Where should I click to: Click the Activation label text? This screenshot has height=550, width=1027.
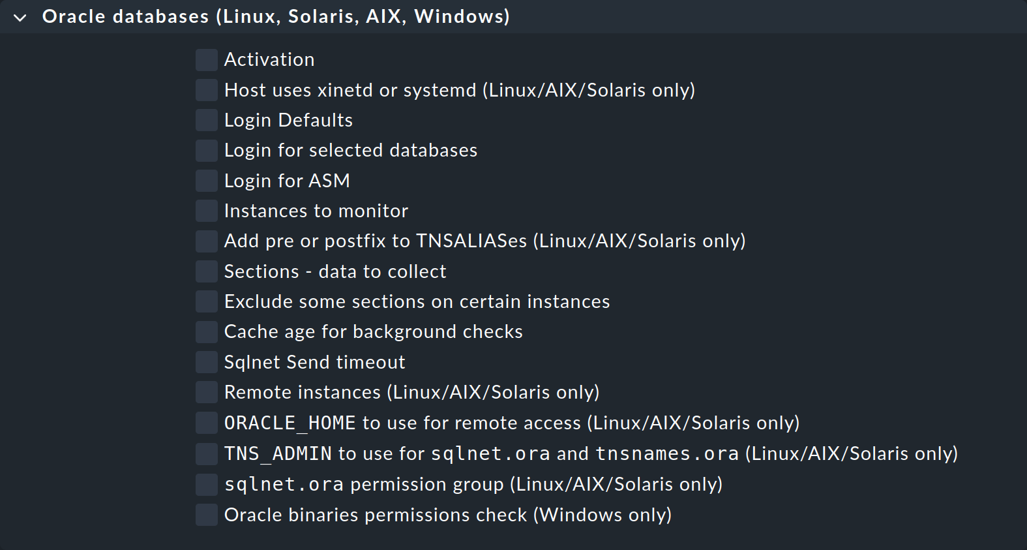point(269,59)
